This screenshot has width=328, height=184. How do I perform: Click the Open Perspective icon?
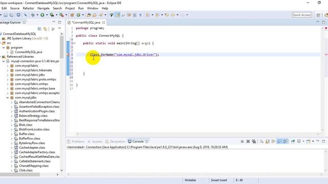tap(318, 15)
